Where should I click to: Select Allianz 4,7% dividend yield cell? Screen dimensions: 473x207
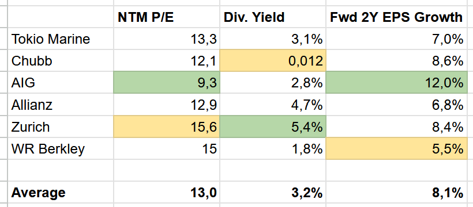273,105
